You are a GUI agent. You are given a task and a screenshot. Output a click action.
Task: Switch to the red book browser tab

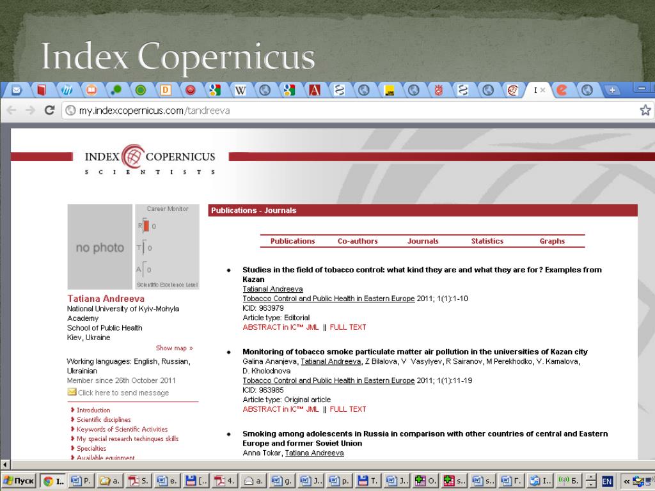[41, 90]
